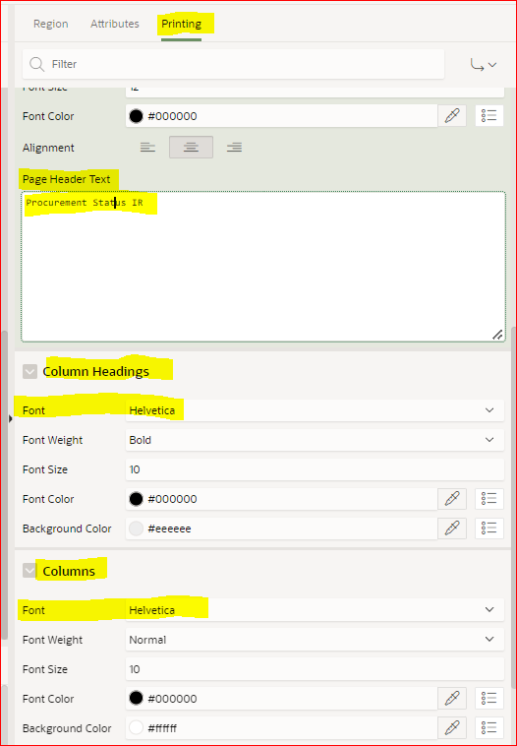
Task: Open Column Headings Background Color list icon
Action: pos(488,528)
